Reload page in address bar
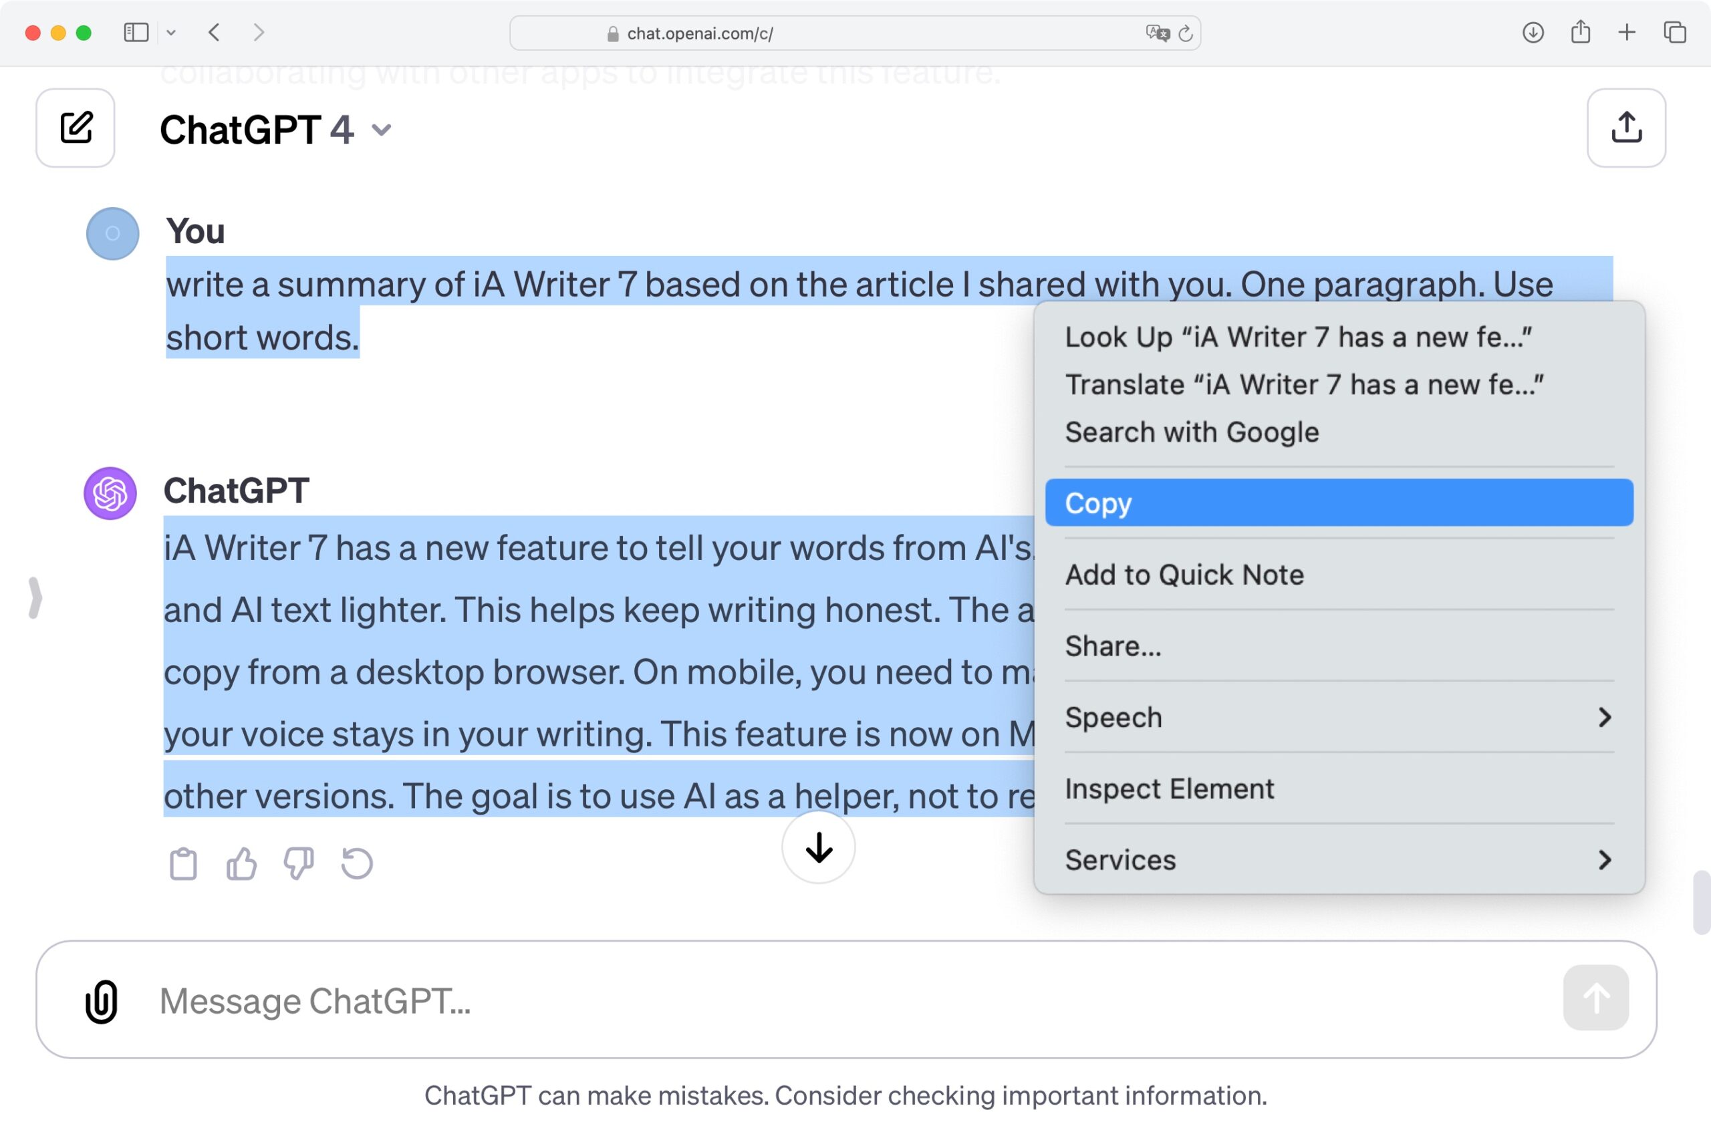 tap(1186, 33)
